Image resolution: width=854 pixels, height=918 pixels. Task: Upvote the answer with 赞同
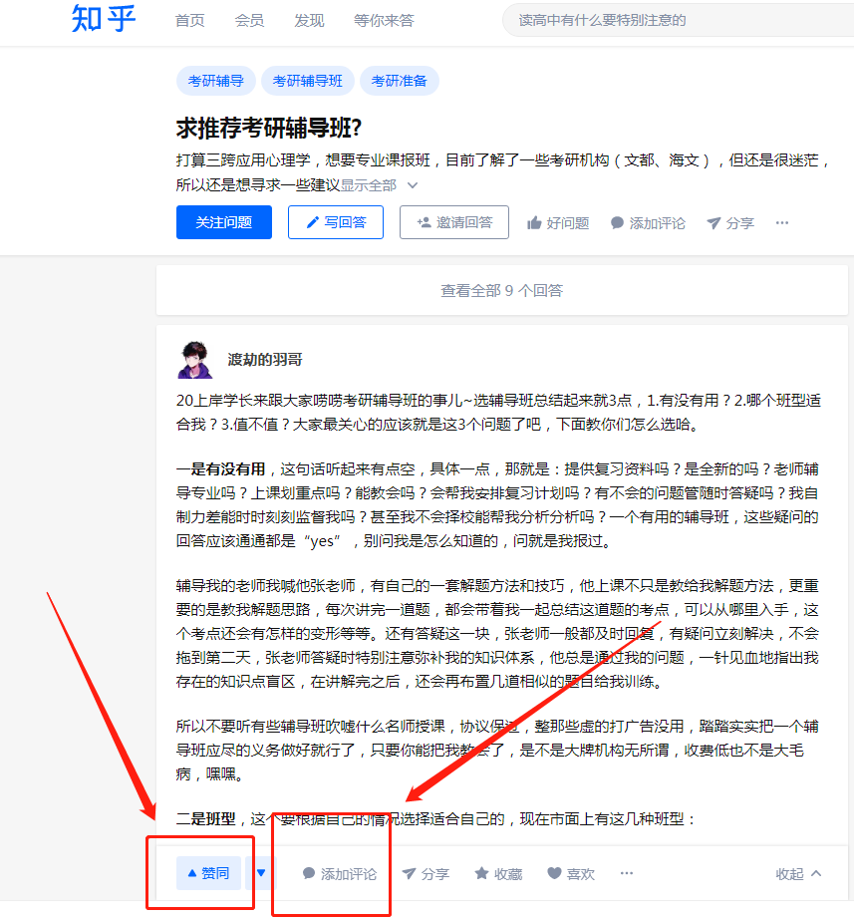click(208, 873)
